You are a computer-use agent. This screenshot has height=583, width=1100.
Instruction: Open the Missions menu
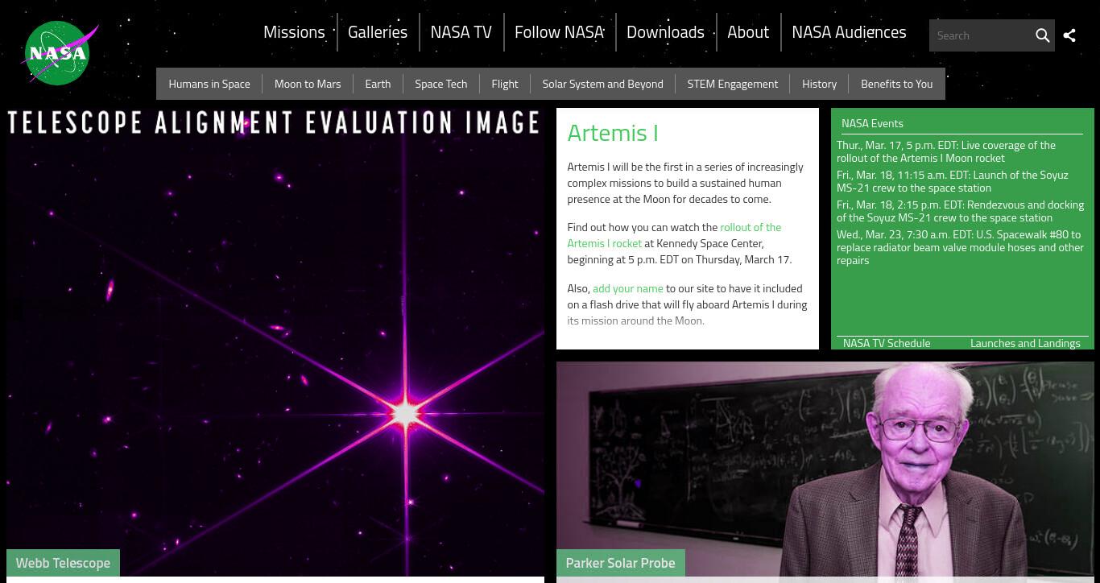pyautogui.click(x=294, y=32)
